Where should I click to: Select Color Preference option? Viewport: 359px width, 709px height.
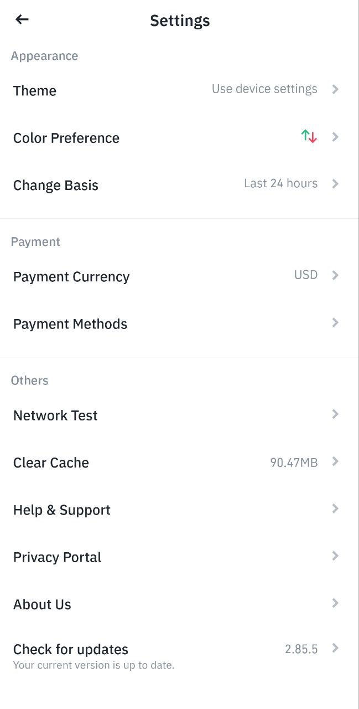(x=66, y=138)
